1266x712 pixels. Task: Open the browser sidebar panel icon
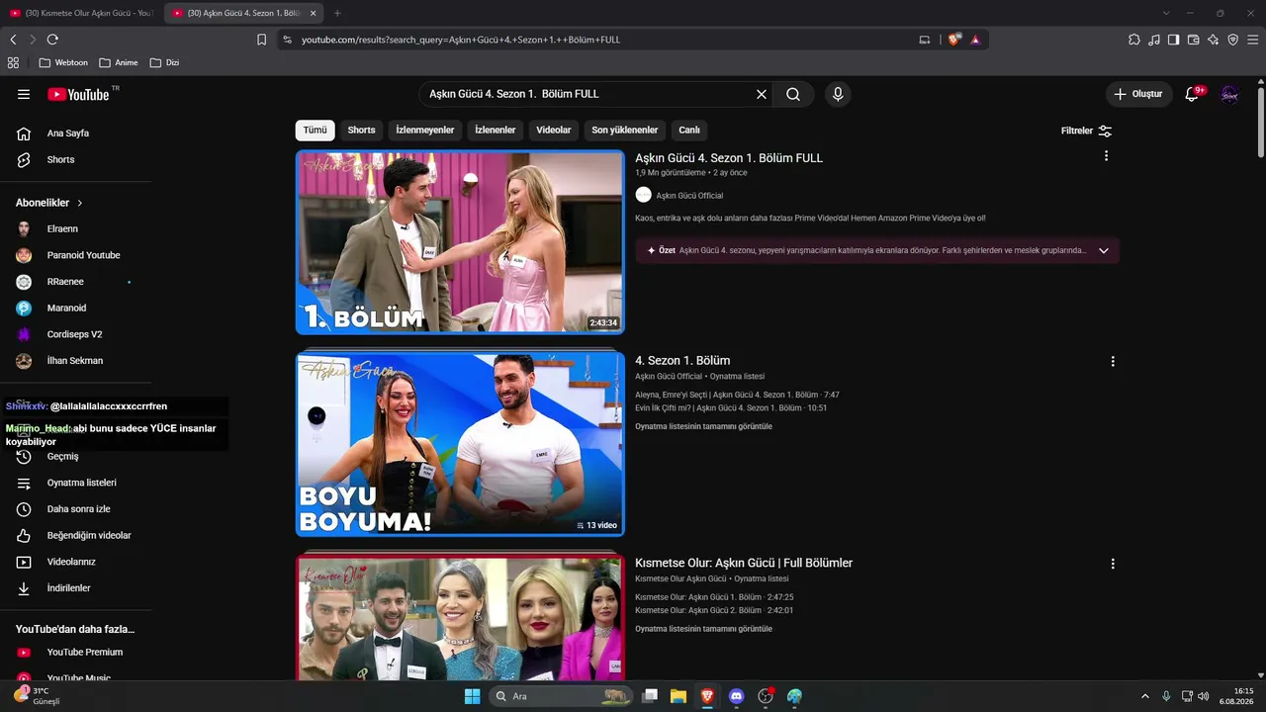1173,40
